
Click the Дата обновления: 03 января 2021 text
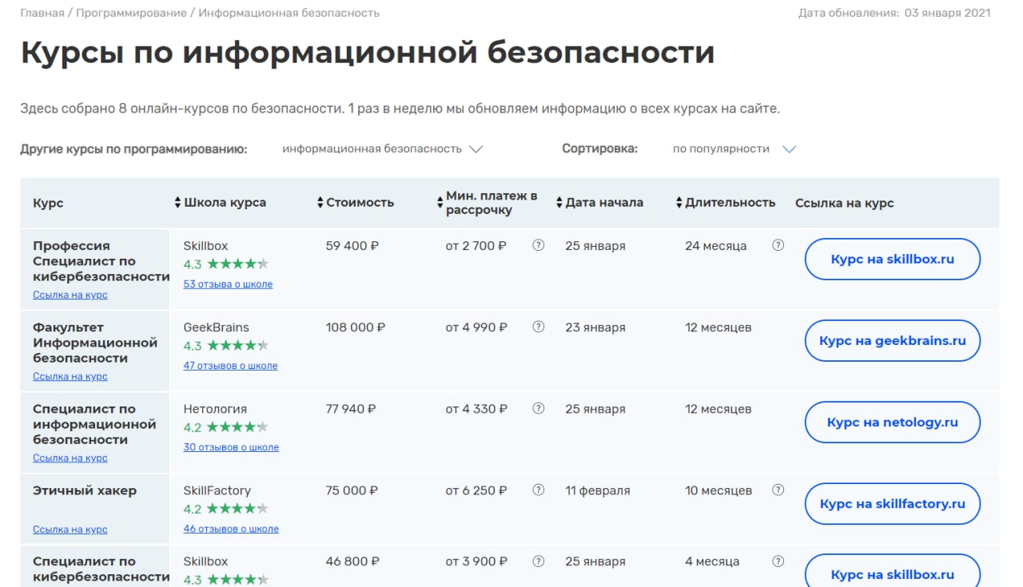pos(894,13)
